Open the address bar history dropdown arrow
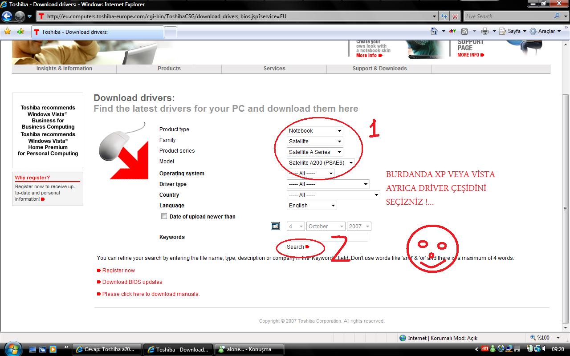The image size is (570, 356). (x=435, y=16)
